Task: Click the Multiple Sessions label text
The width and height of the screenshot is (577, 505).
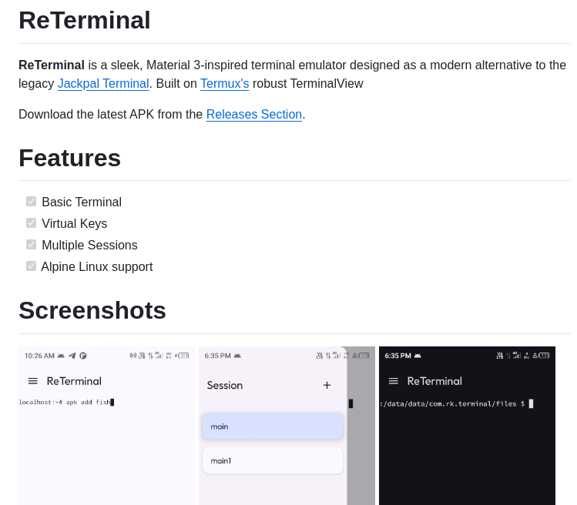Action: tap(89, 245)
